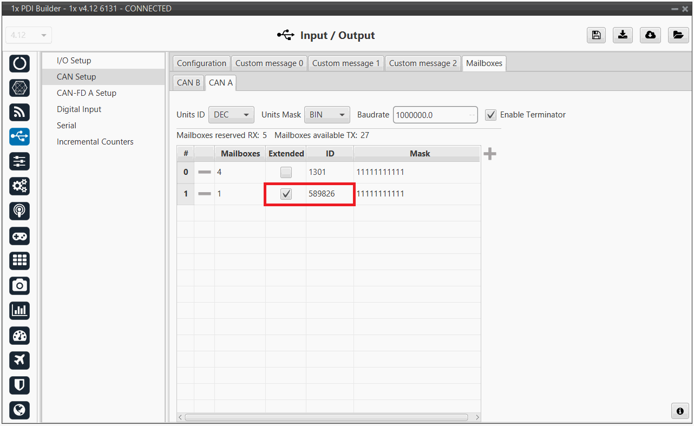Click the save icon in top toolbar
The image size is (694, 426).
[596, 35]
